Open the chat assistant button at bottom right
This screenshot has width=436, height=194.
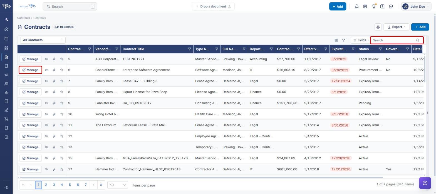click(425, 183)
